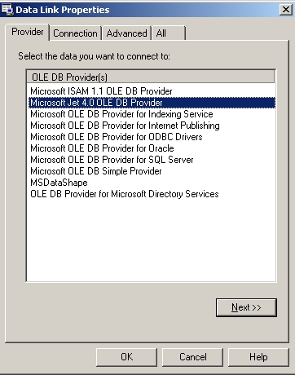Click the Data Link Properties title bar icon

click(7, 9)
